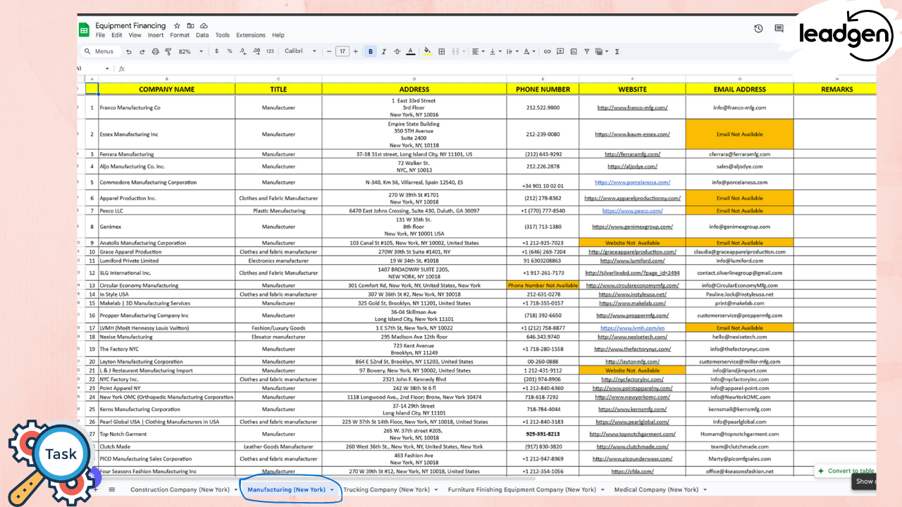
Task: Toggle Italic formatting
Action: pos(384,51)
